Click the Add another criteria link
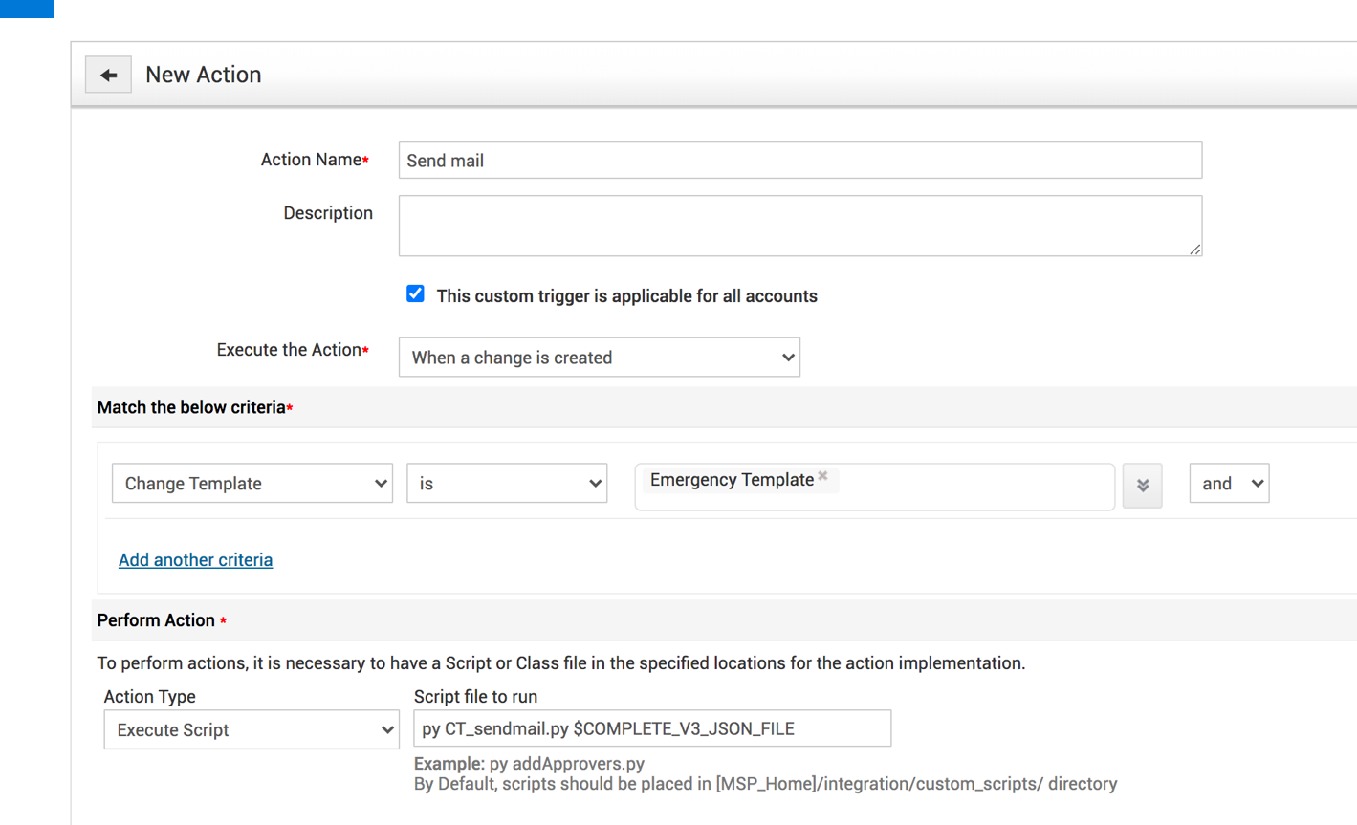This screenshot has width=1357, height=825. point(195,560)
